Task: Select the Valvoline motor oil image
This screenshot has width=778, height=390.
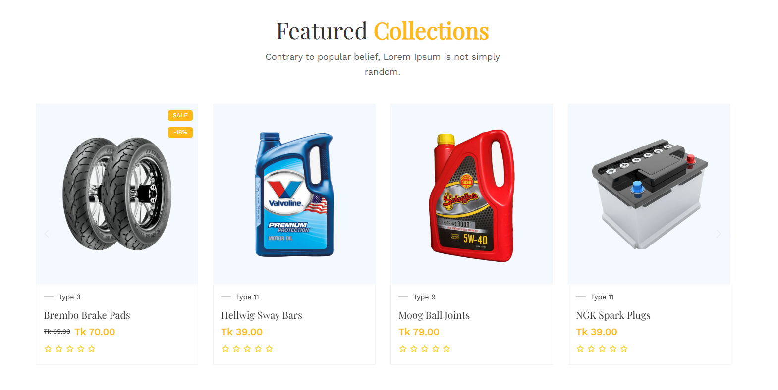Action: (294, 194)
